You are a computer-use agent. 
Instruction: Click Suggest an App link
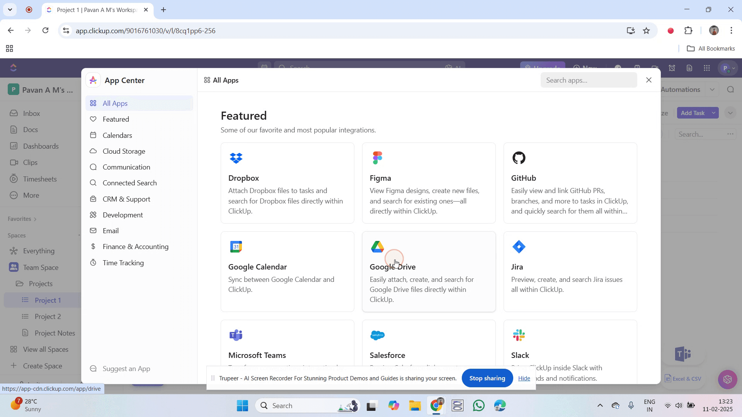(126, 369)
